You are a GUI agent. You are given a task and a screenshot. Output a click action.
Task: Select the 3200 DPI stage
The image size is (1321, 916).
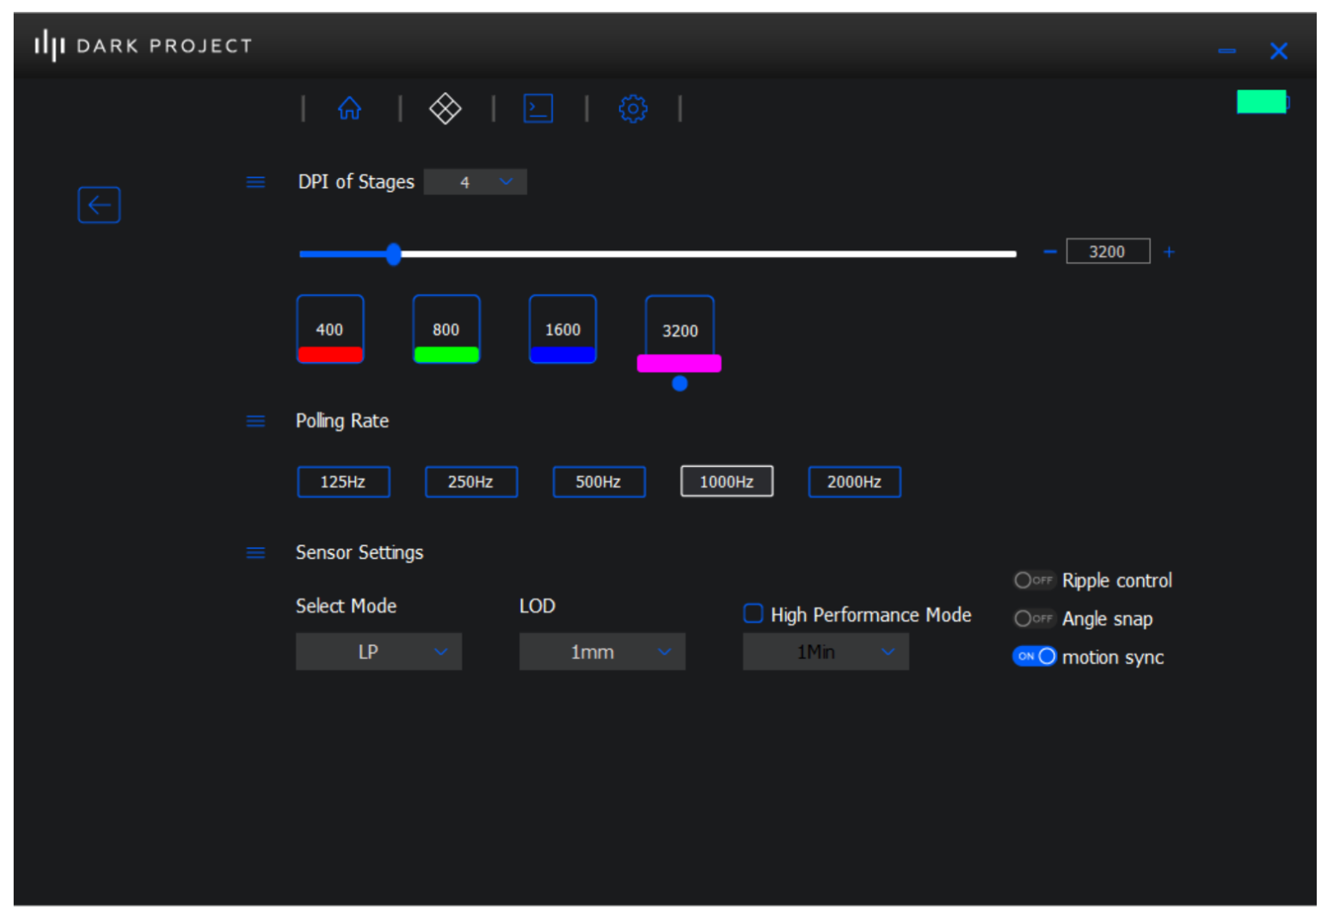pyautogui.click(x=679, y=330)
